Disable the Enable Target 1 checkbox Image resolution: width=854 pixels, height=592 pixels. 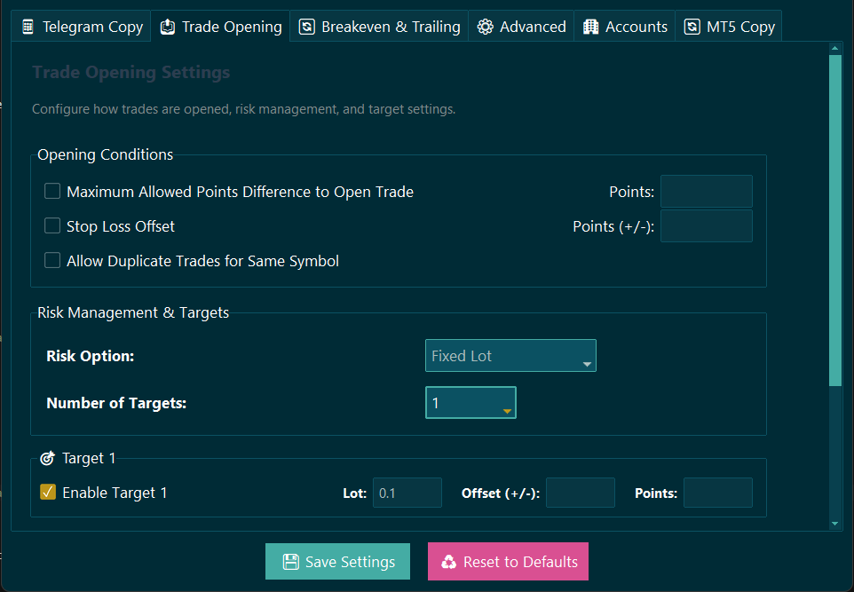tap(48, 492)
